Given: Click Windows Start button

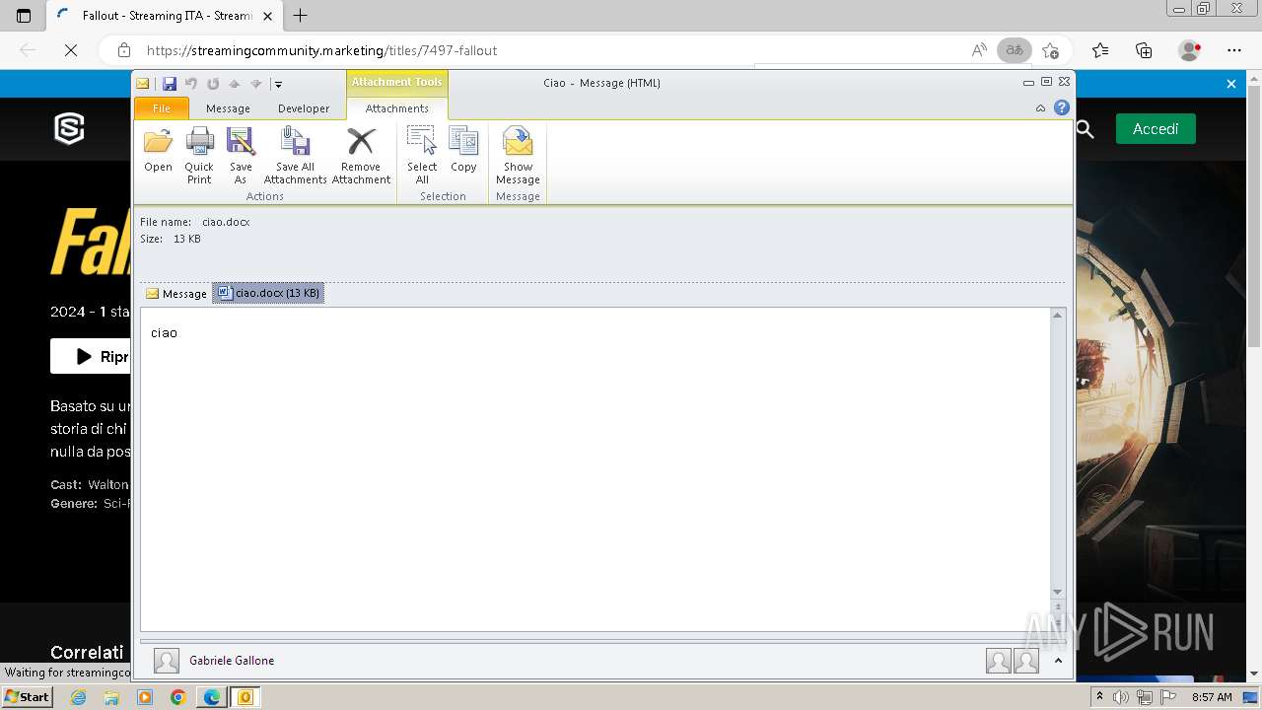Looking at the screenshot, I should [28, 697].
